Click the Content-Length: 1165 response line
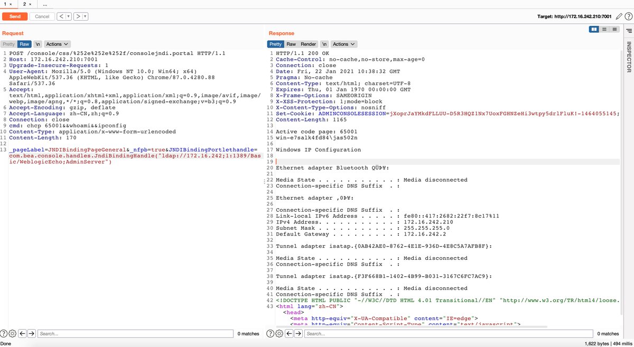Viewport: 634px width, 347px height. pyautogui.click(x=307, y=120)
